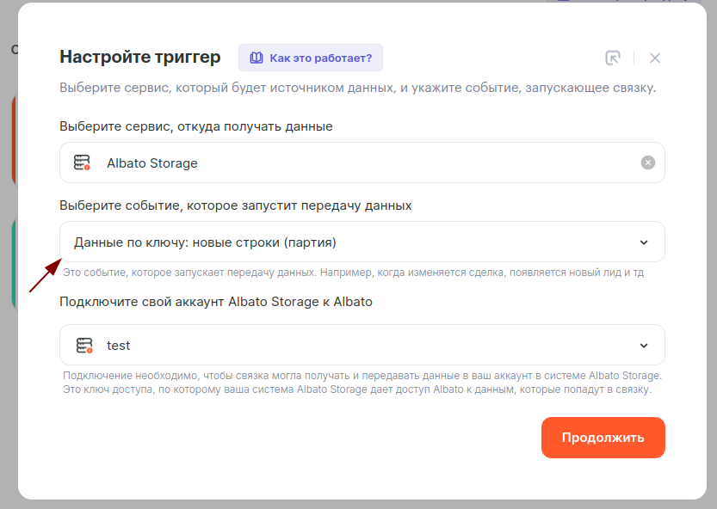
Task: Open the 'test' account dropdown
Action: click(344, 345)
